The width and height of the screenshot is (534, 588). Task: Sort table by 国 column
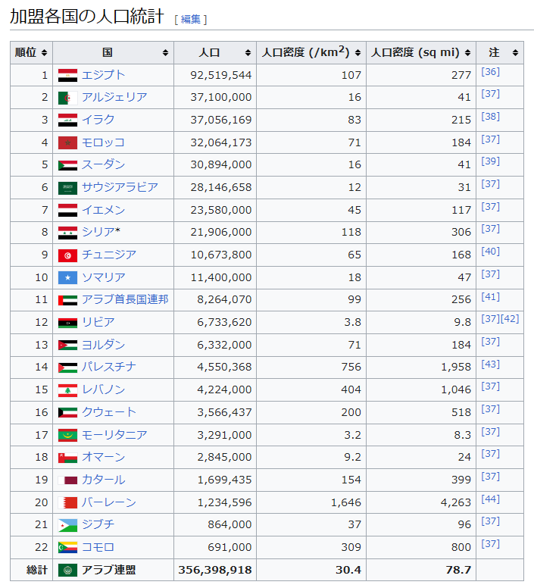click(114, 53)
